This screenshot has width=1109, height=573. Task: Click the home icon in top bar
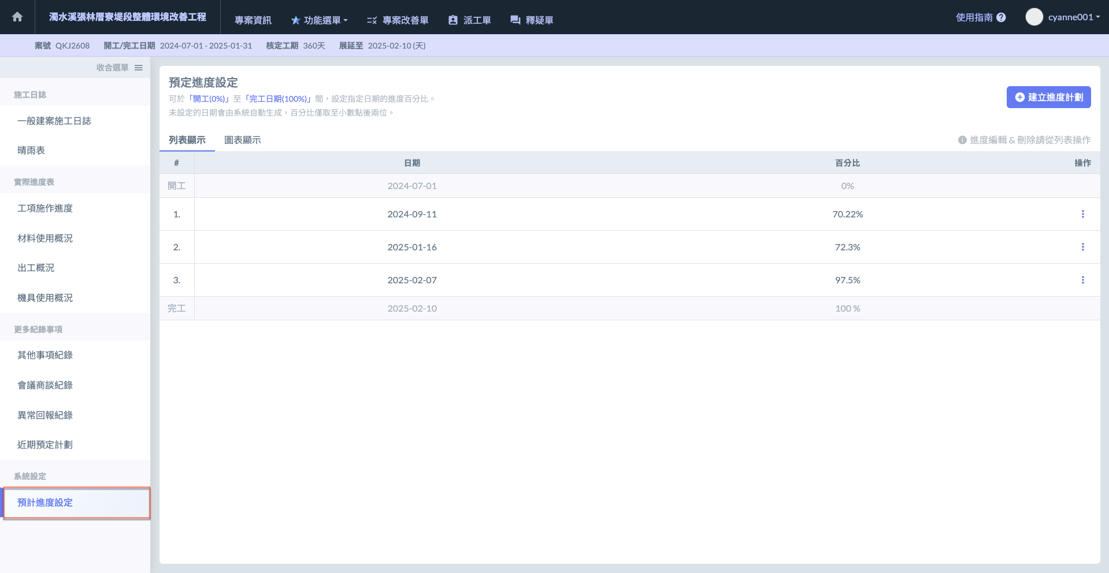(x=17, y=17)
